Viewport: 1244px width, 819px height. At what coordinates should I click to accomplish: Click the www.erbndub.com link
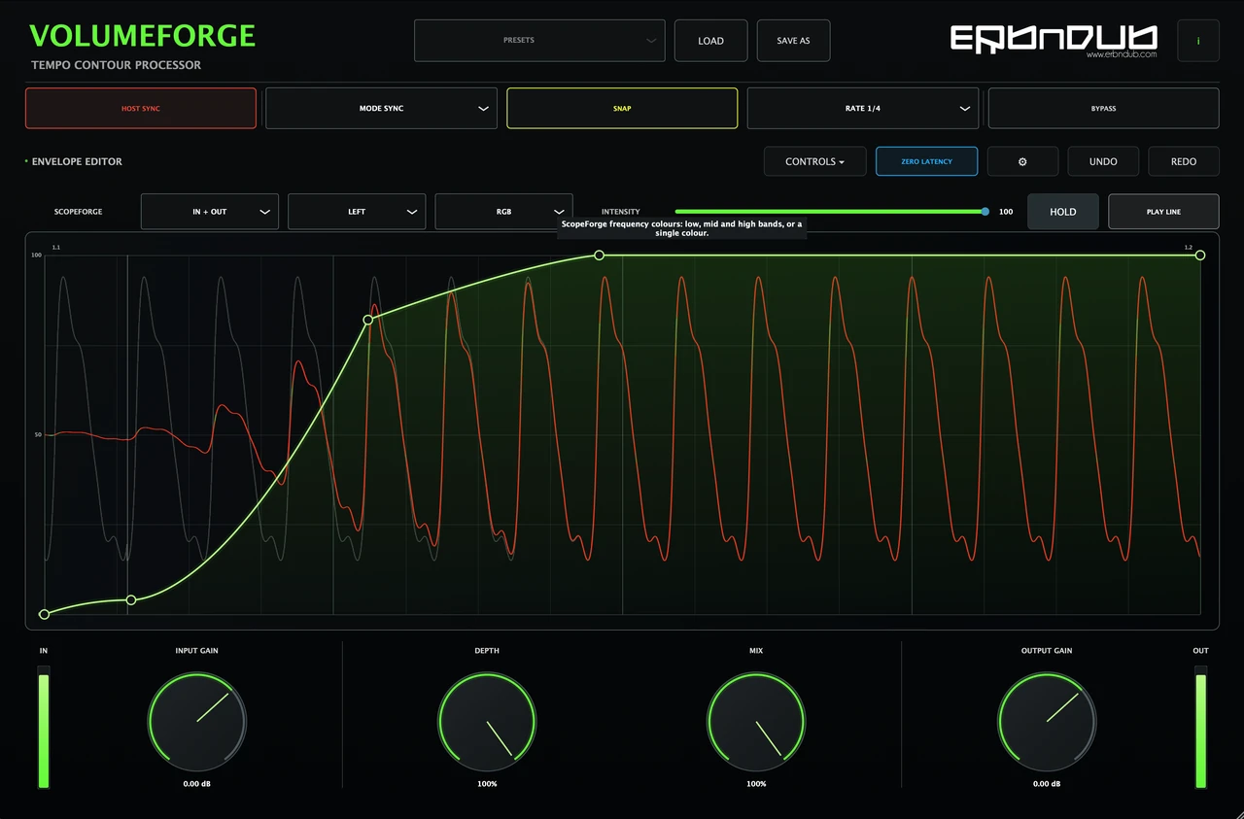[x=1122, y=54]
